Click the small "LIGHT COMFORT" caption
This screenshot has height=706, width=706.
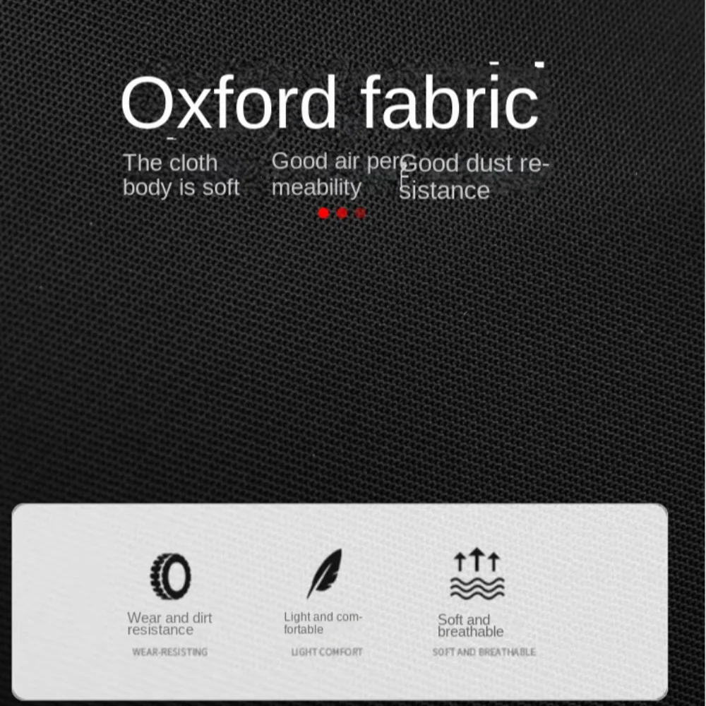(327, 652)
